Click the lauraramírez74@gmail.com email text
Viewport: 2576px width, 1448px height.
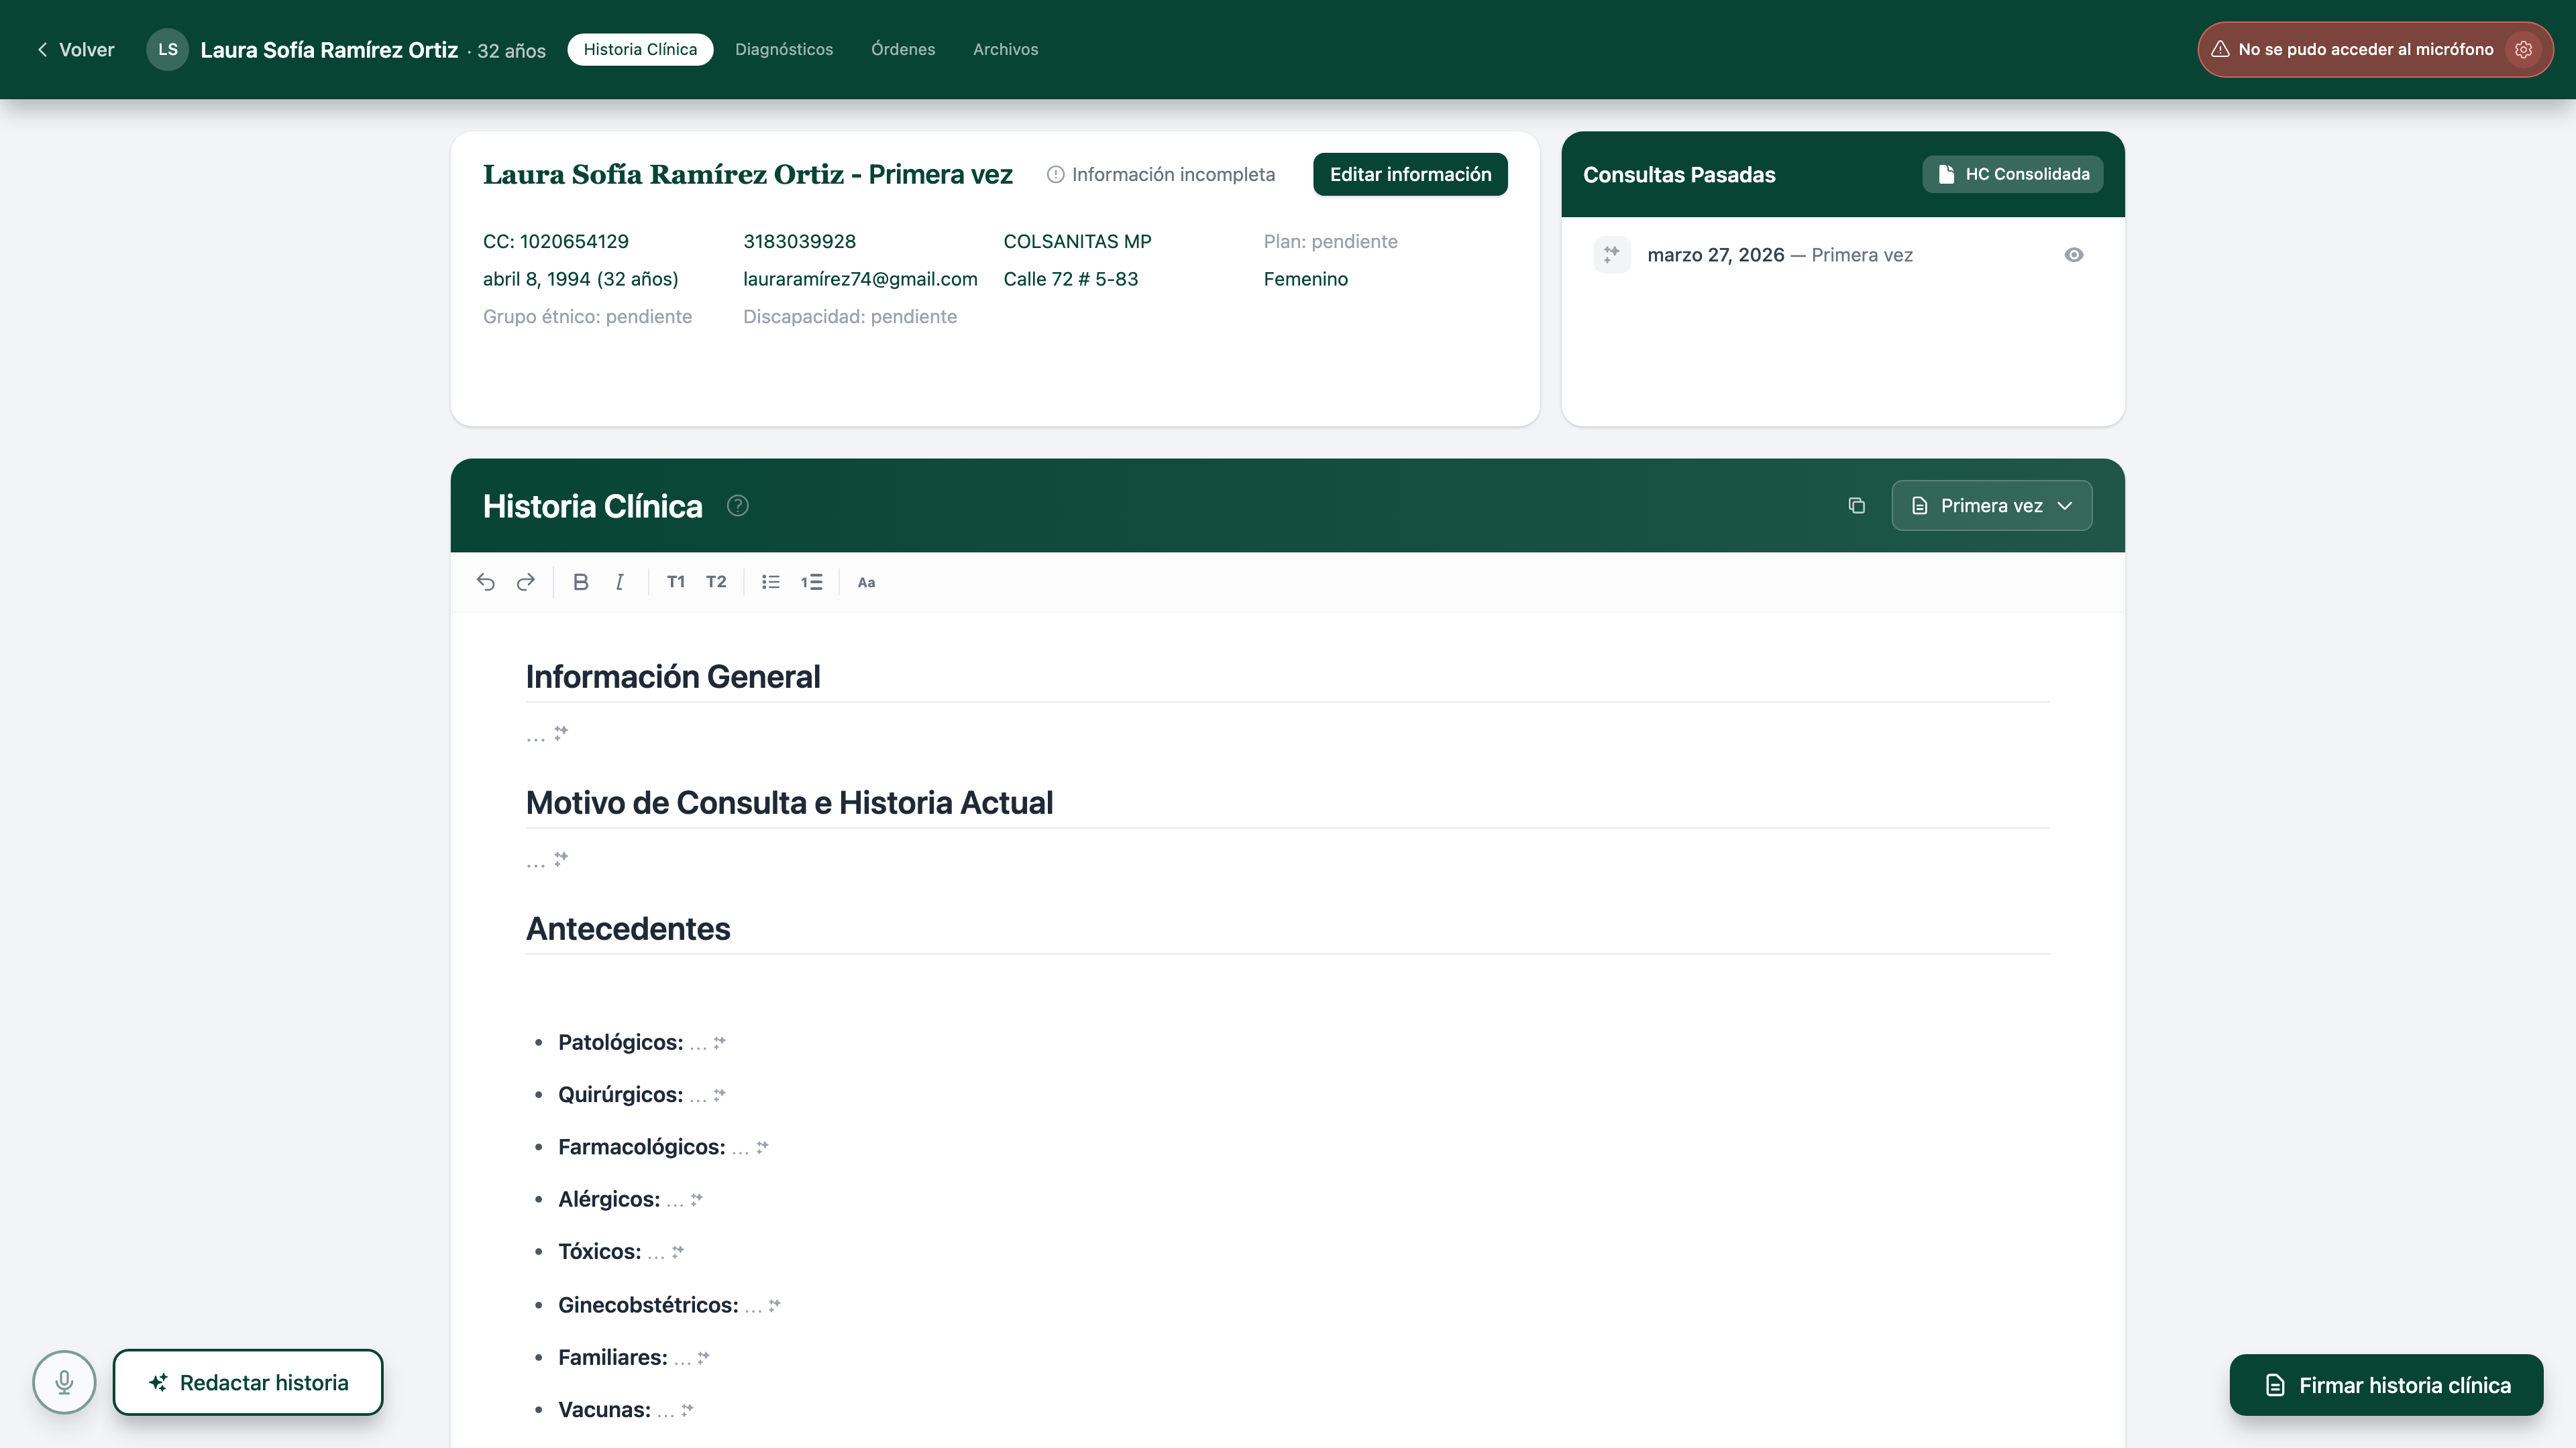pyautogui.click(x=860, y=279)
